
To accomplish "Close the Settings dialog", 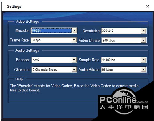I will point(148,6).
